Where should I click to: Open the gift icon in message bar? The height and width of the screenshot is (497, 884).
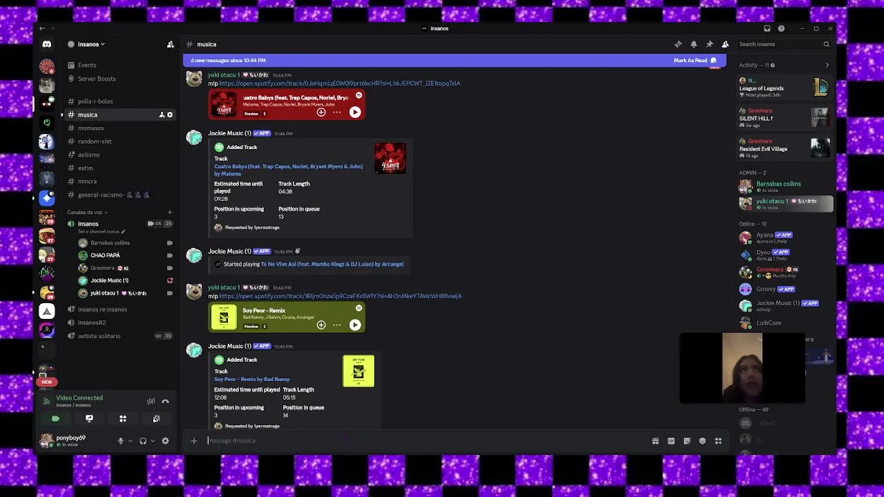pyautogui.click(x=655, y=440)
